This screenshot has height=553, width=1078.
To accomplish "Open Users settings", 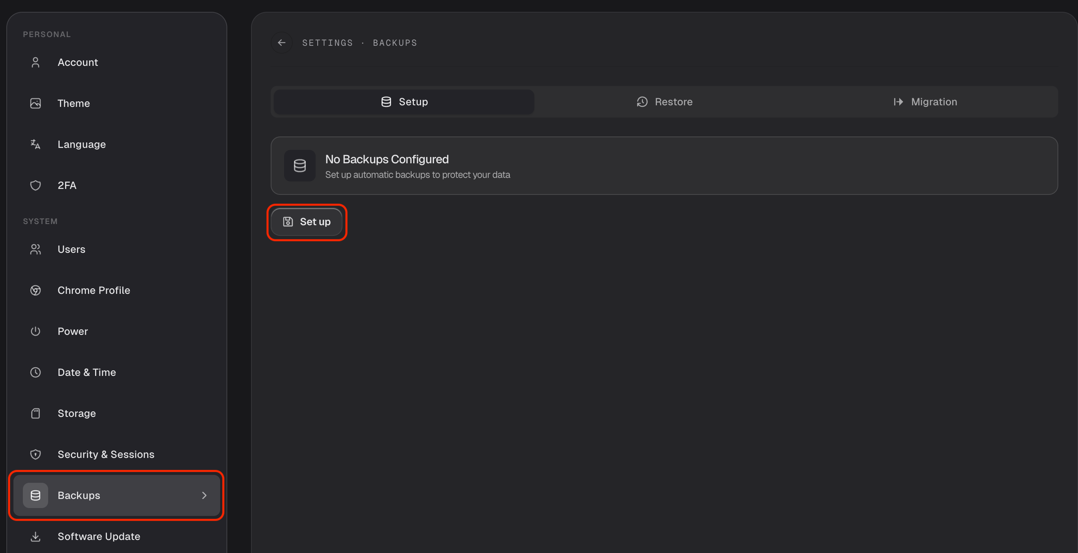I will pyautogui.click(x=117, y=249).
